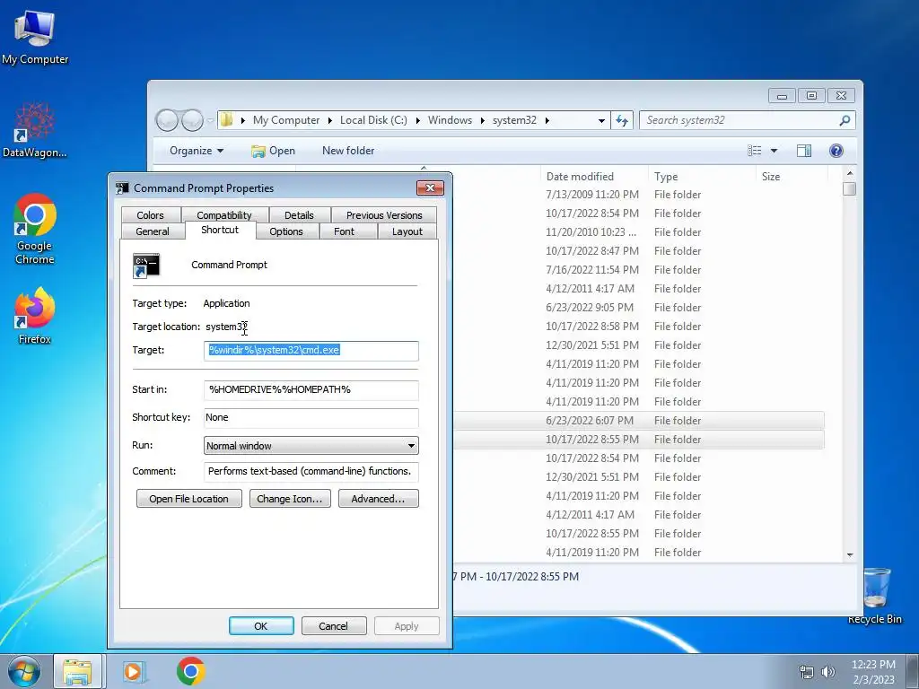Select the Google Chrome desktop shortcut

35,229
